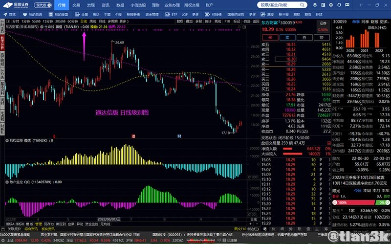Click the 净流入额 red flow bar

pos(287,149)
